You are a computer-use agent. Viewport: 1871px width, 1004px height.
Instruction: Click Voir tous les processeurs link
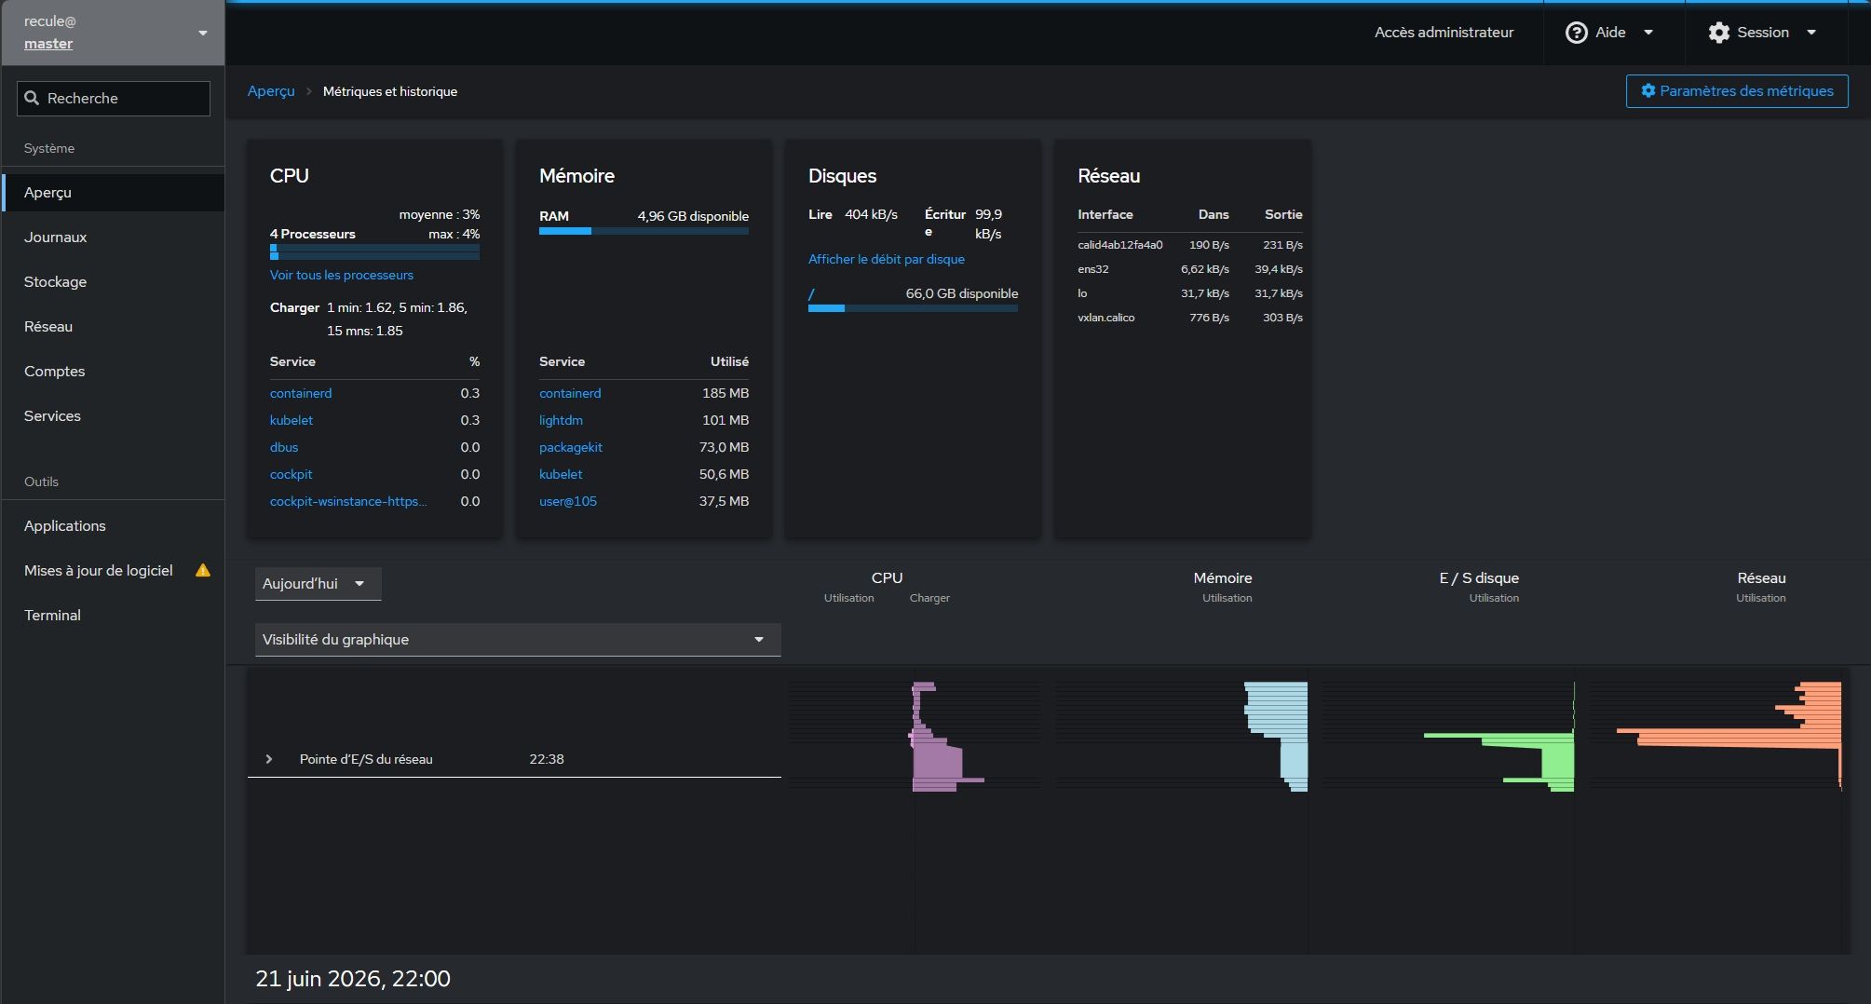pyautogui.click(x=341, y=275)
